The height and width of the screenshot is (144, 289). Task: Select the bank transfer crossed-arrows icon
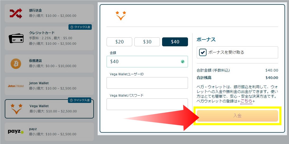[x=16, y=13]
